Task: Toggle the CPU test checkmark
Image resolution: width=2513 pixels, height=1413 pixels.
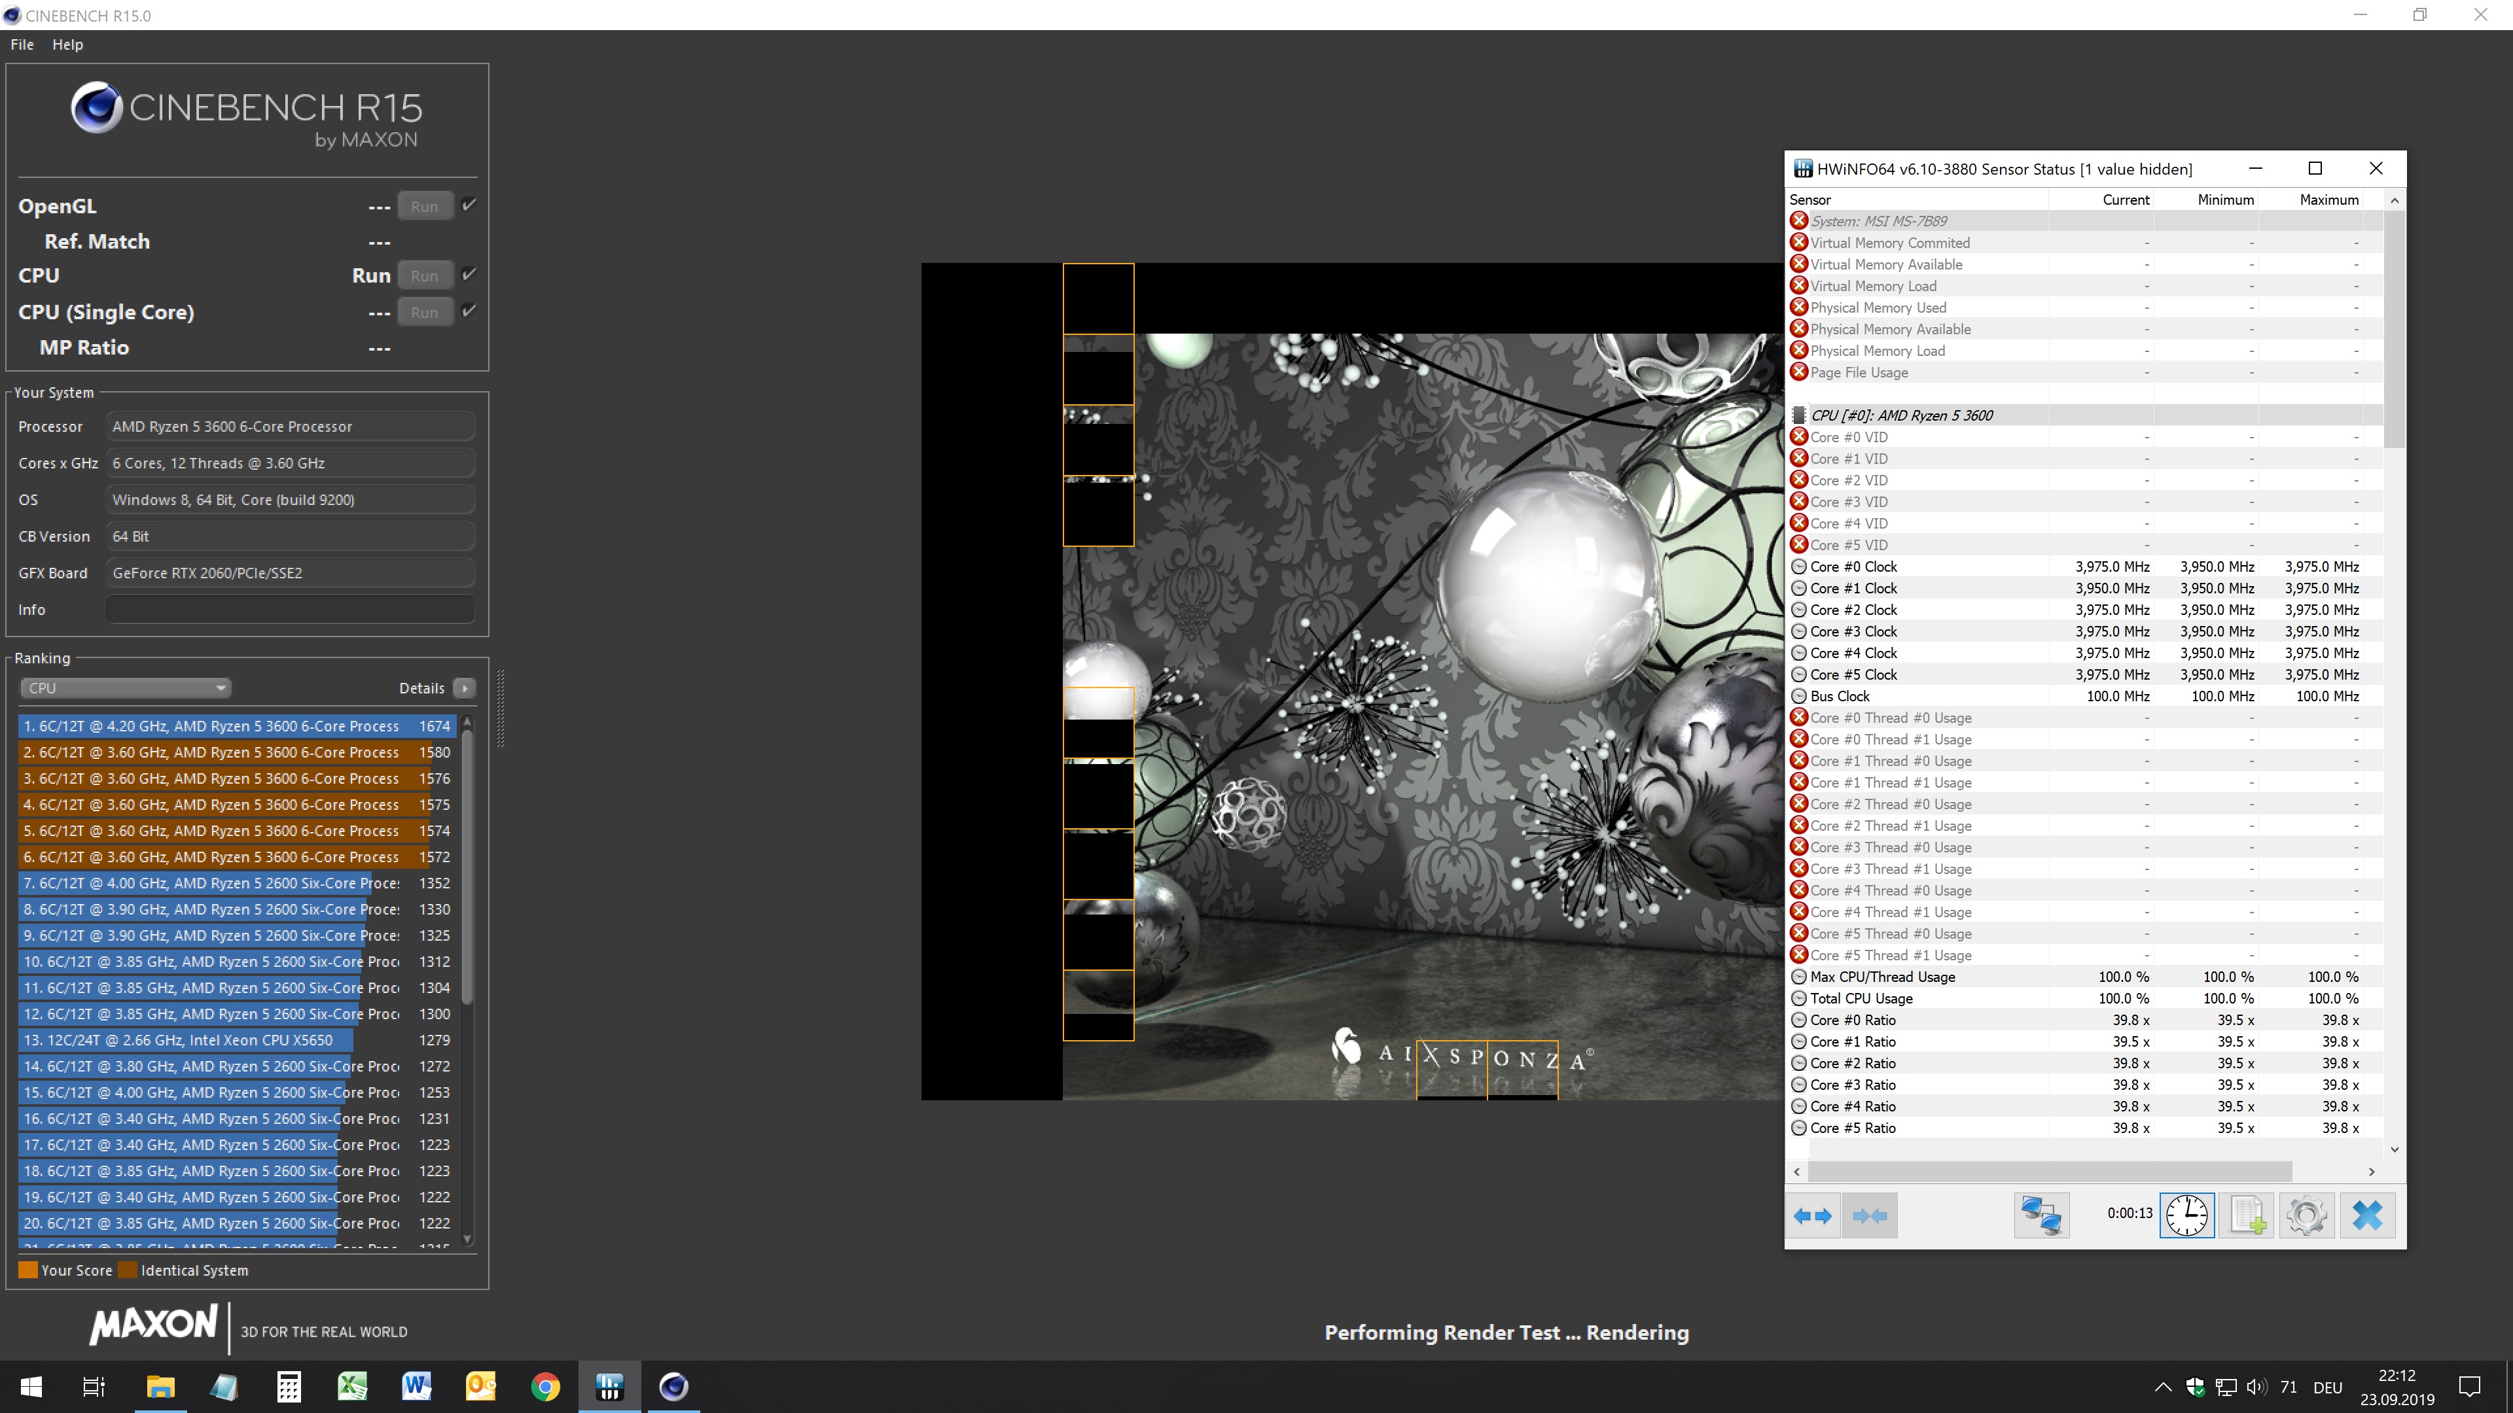Action: coord(469,274)
